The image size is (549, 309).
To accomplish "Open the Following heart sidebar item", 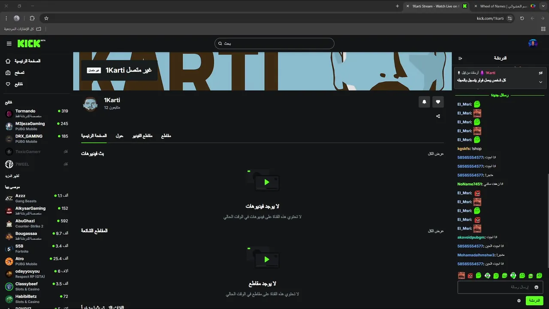I will [14, 84].
